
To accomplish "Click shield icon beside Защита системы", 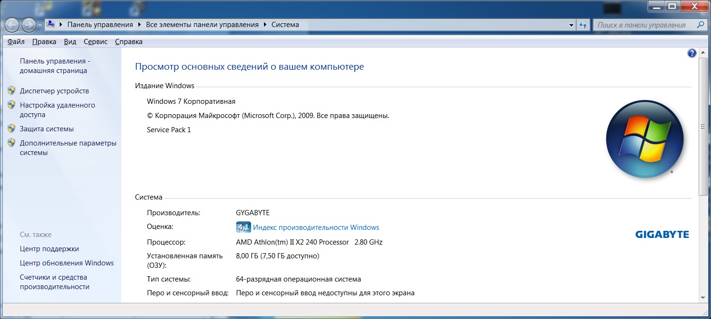I will click(x=12, y=128).
